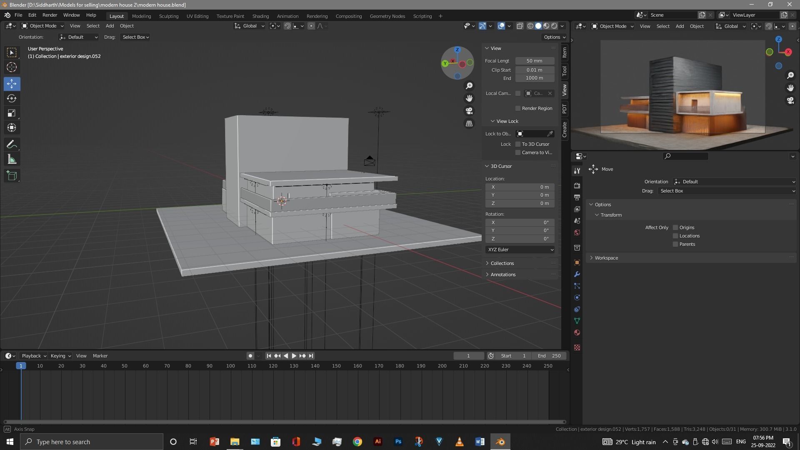
Task: Switch to the Modeling workspace tab
Action: click(141, 16)
